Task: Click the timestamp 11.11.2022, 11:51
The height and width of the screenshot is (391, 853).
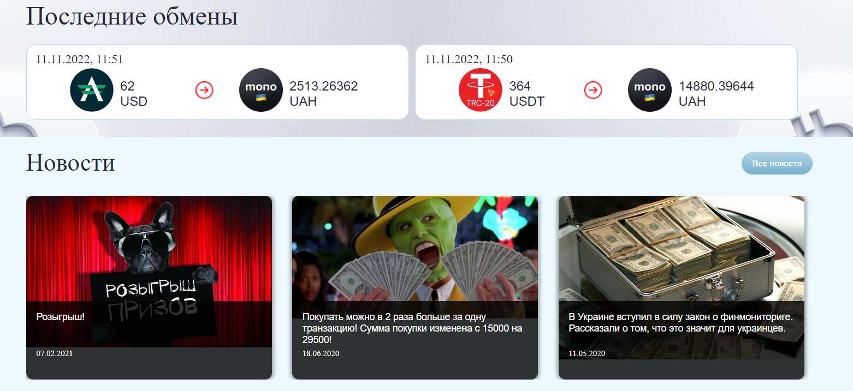Action: 80,59
